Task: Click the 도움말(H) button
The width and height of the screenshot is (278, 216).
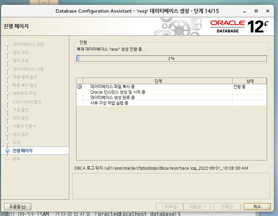Action: pyautogui.click(x=18, y=206)
